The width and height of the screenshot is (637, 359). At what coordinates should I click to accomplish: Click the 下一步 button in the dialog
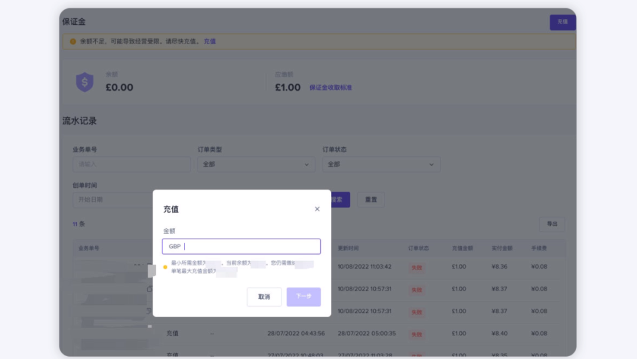(303, 297)
